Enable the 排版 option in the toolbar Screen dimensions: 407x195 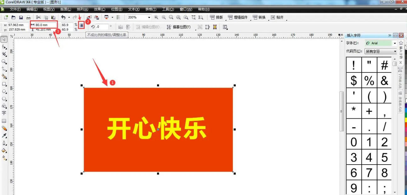pos(217,18)
